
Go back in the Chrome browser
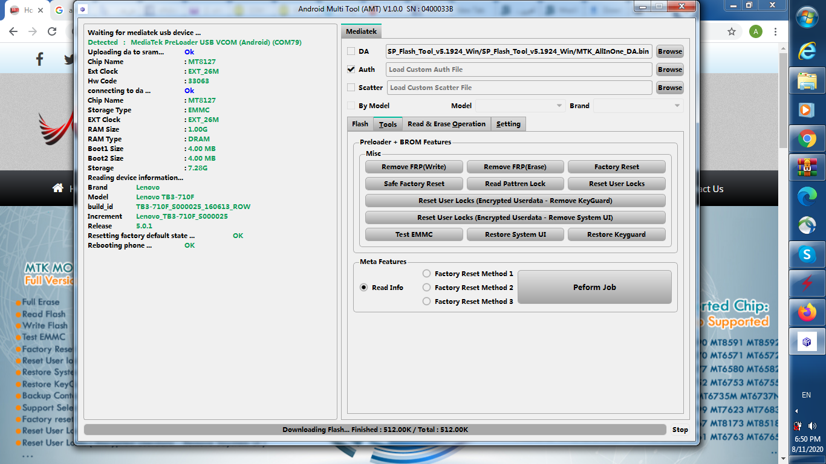[x=15, y=31]
